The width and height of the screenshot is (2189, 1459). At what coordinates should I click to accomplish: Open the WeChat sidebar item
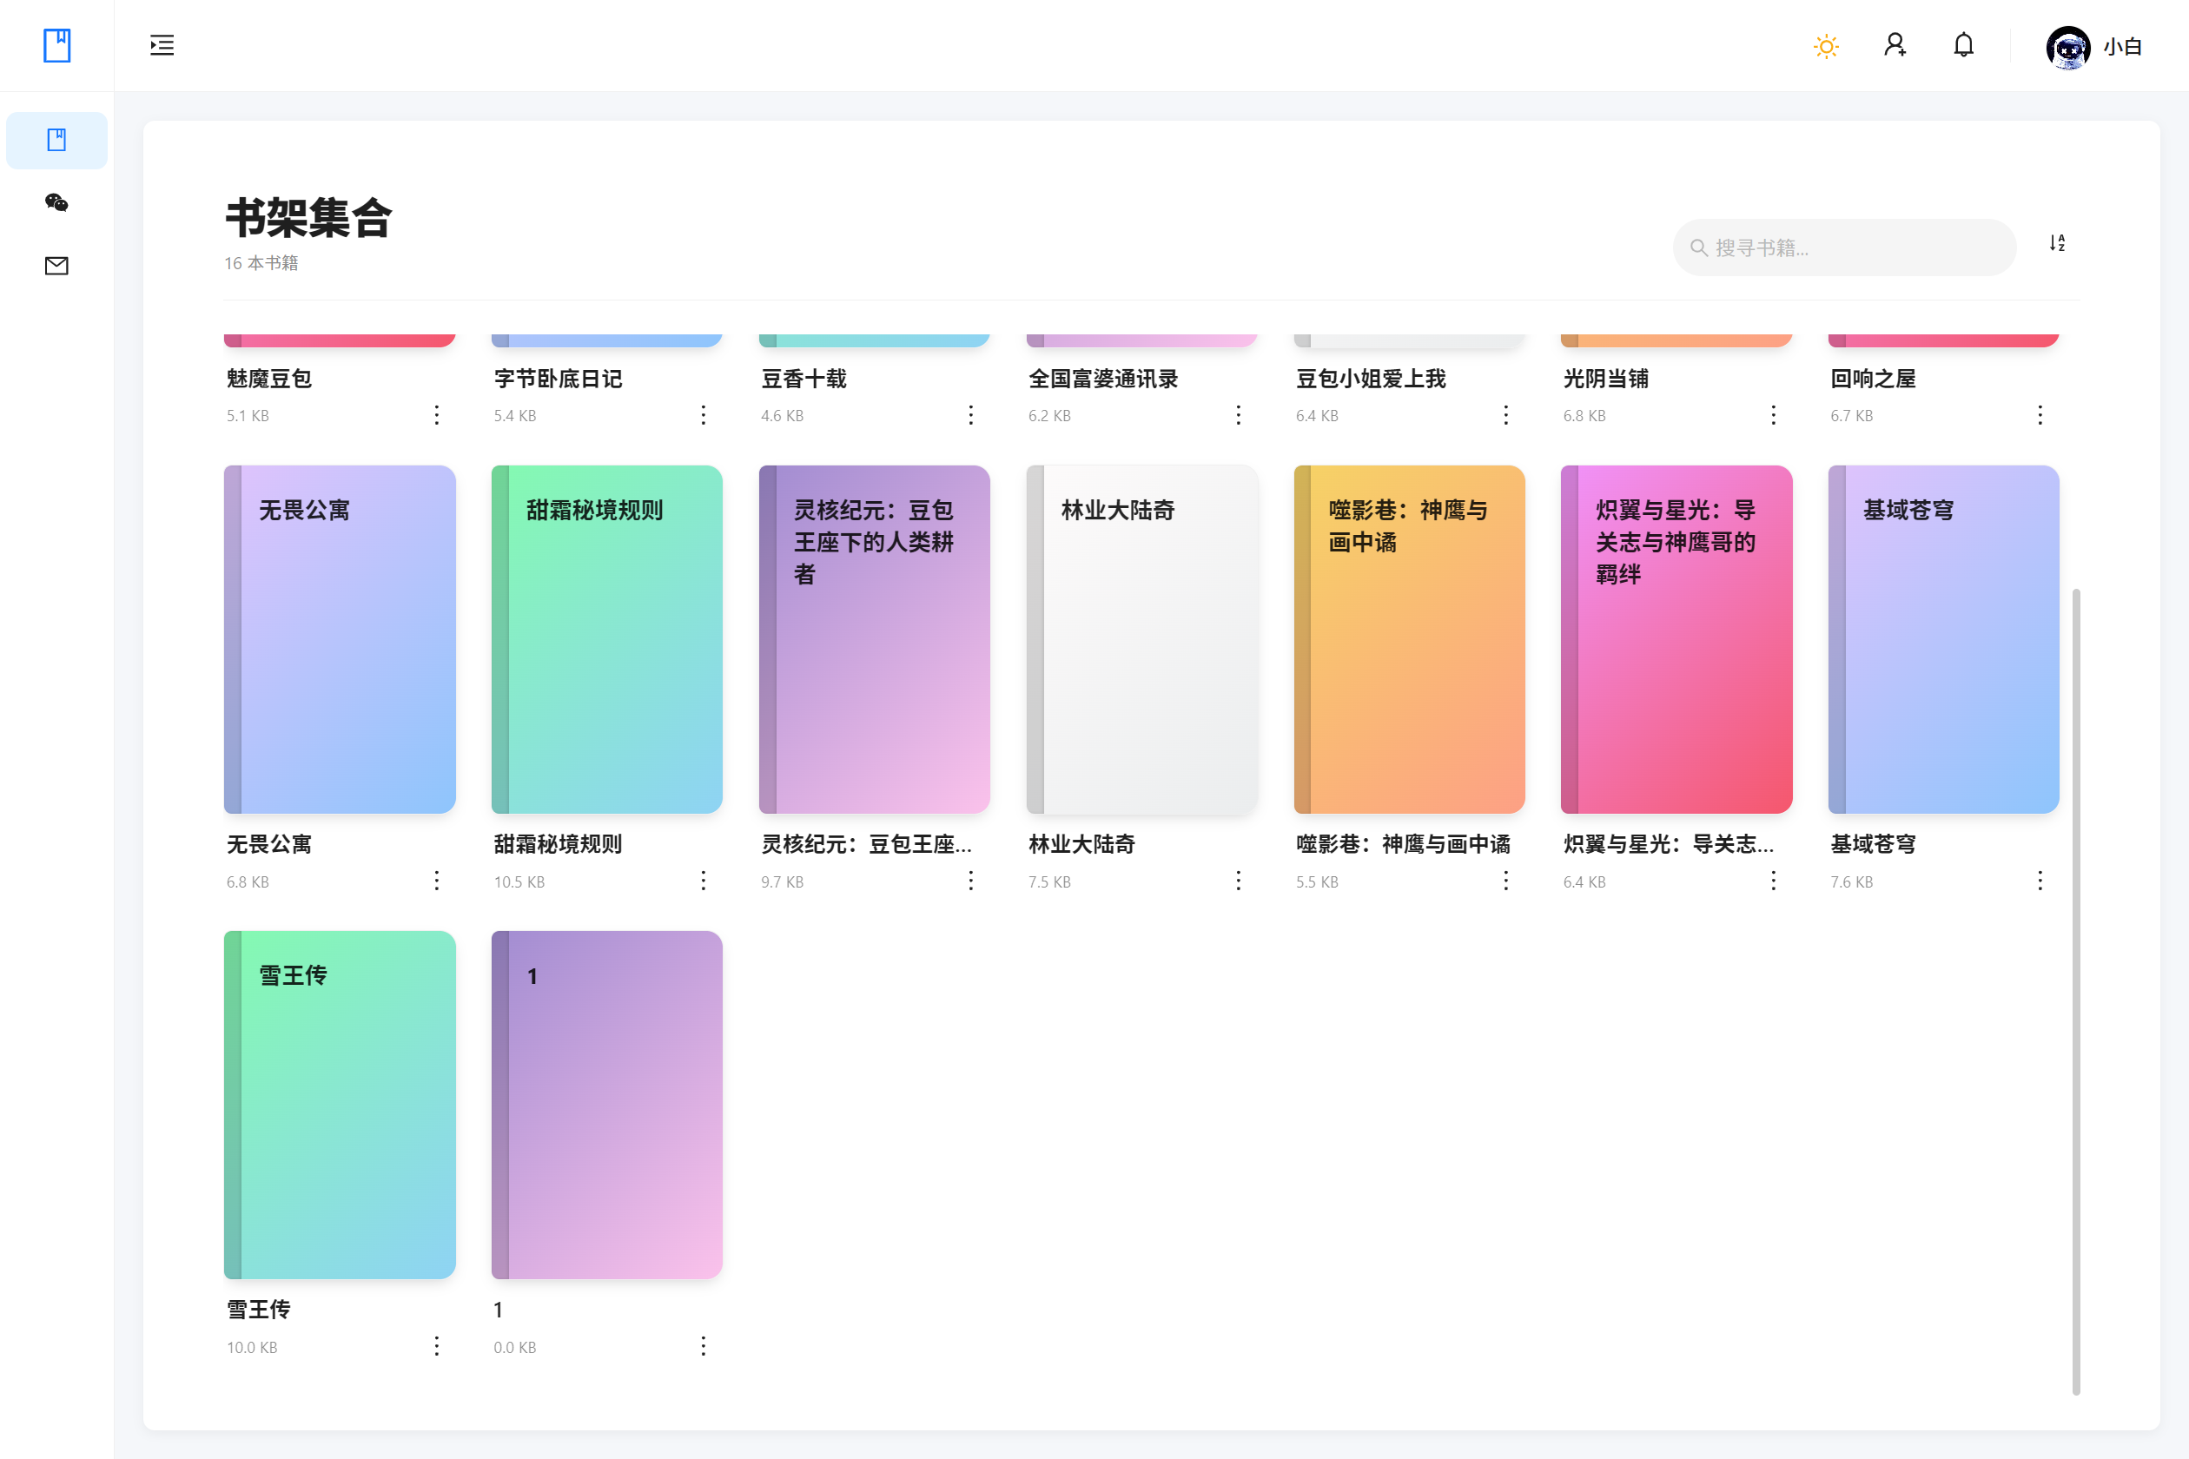[x=56, y=203]
